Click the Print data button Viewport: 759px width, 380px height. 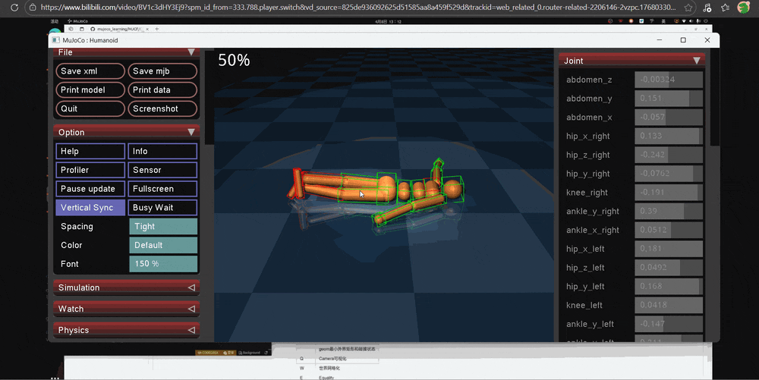(x=162, y=90)
